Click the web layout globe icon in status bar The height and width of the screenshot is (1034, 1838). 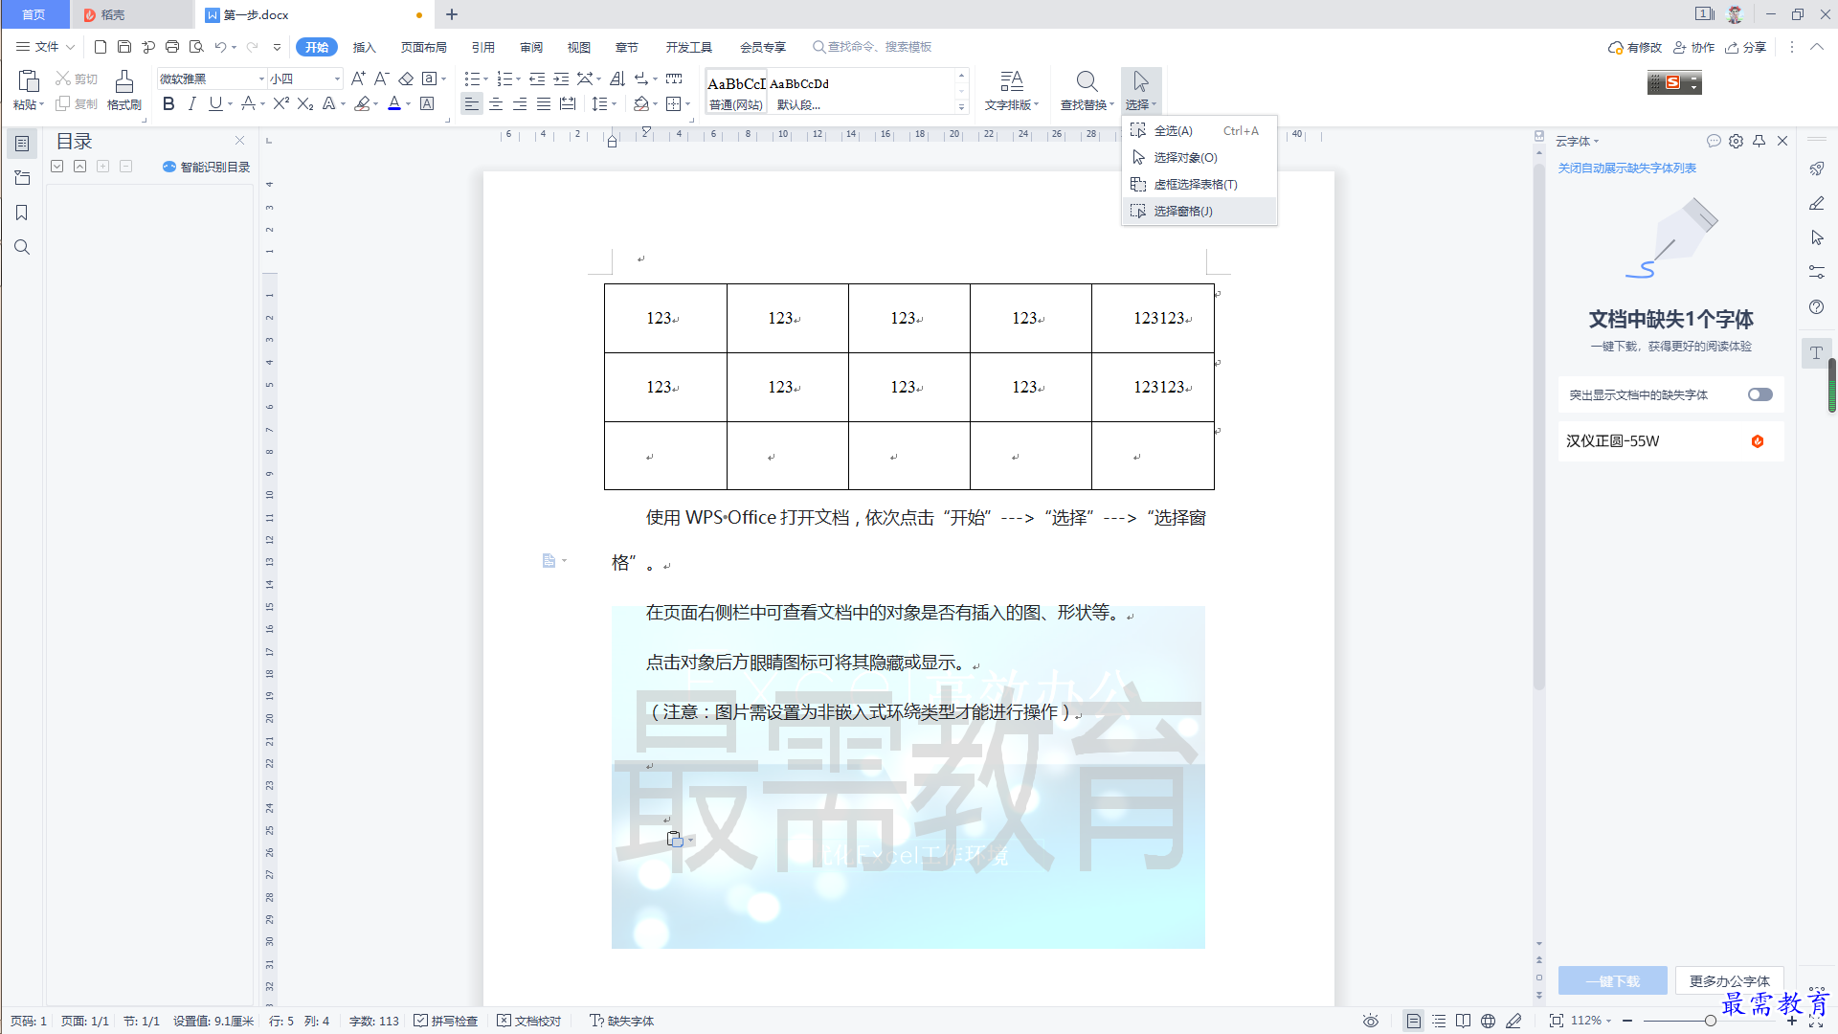[1488, 1021]
